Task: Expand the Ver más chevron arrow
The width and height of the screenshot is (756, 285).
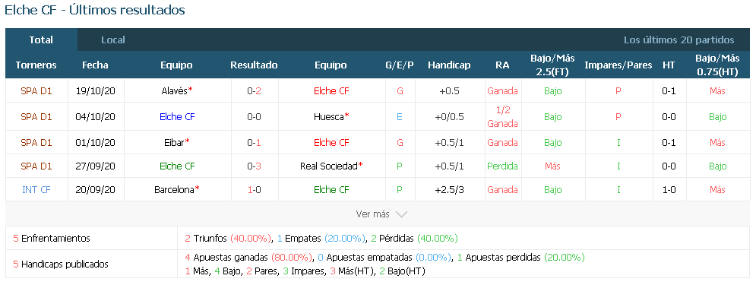Action: [401, 214]
